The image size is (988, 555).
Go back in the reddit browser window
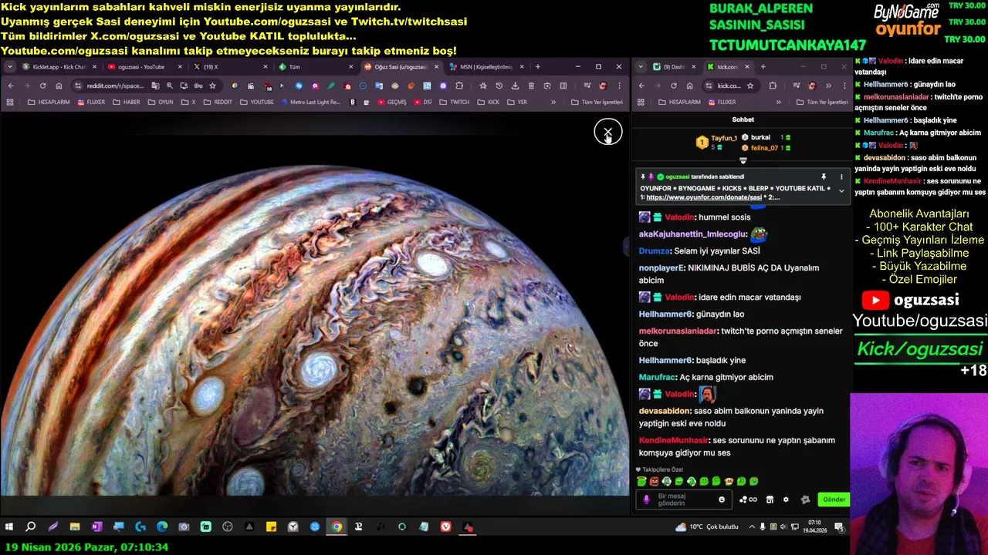click(11, 86)
